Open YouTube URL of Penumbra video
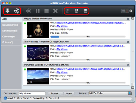 click(x=91, y=69)
